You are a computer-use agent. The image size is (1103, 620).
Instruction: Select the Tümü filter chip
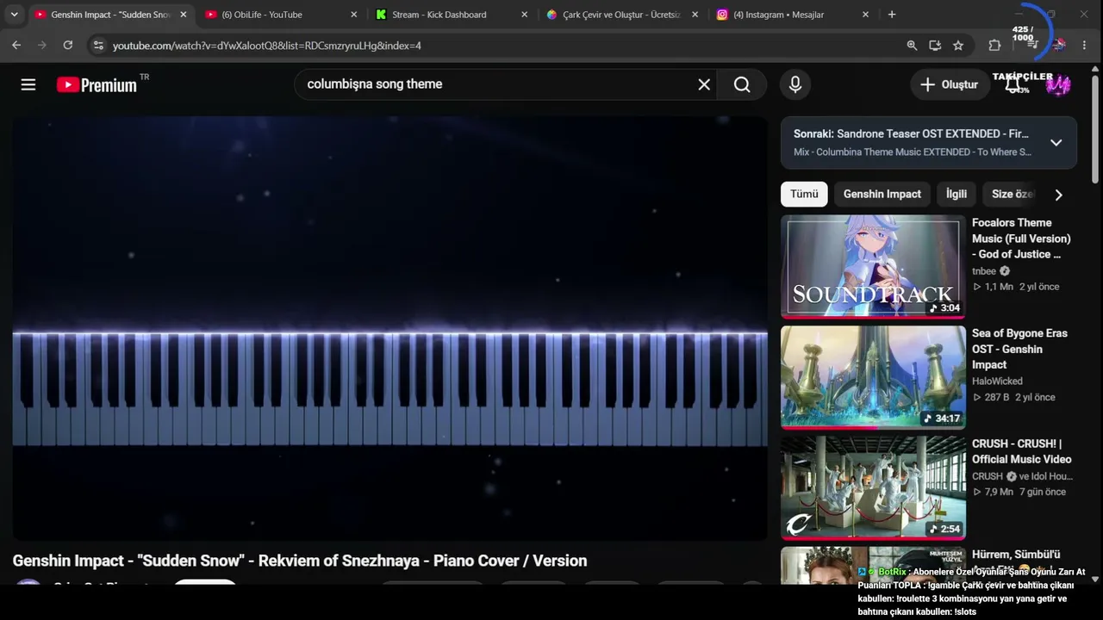point(804,194)
